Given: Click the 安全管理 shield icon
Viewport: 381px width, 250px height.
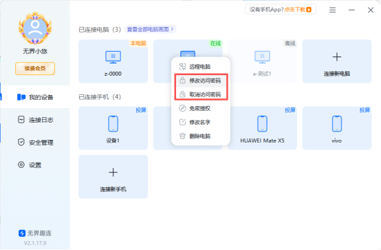Looking at the screenshot, I should point(21,142).
